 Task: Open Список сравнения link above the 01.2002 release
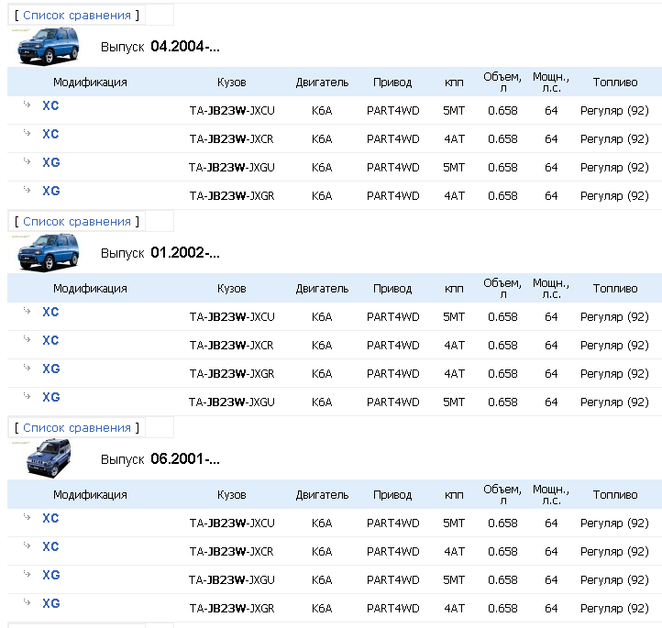[77, 222]
